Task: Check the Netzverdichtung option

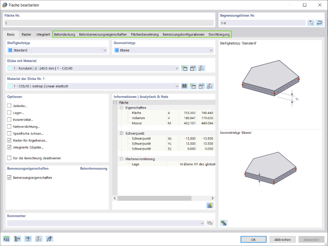Action: click(9, 126)
